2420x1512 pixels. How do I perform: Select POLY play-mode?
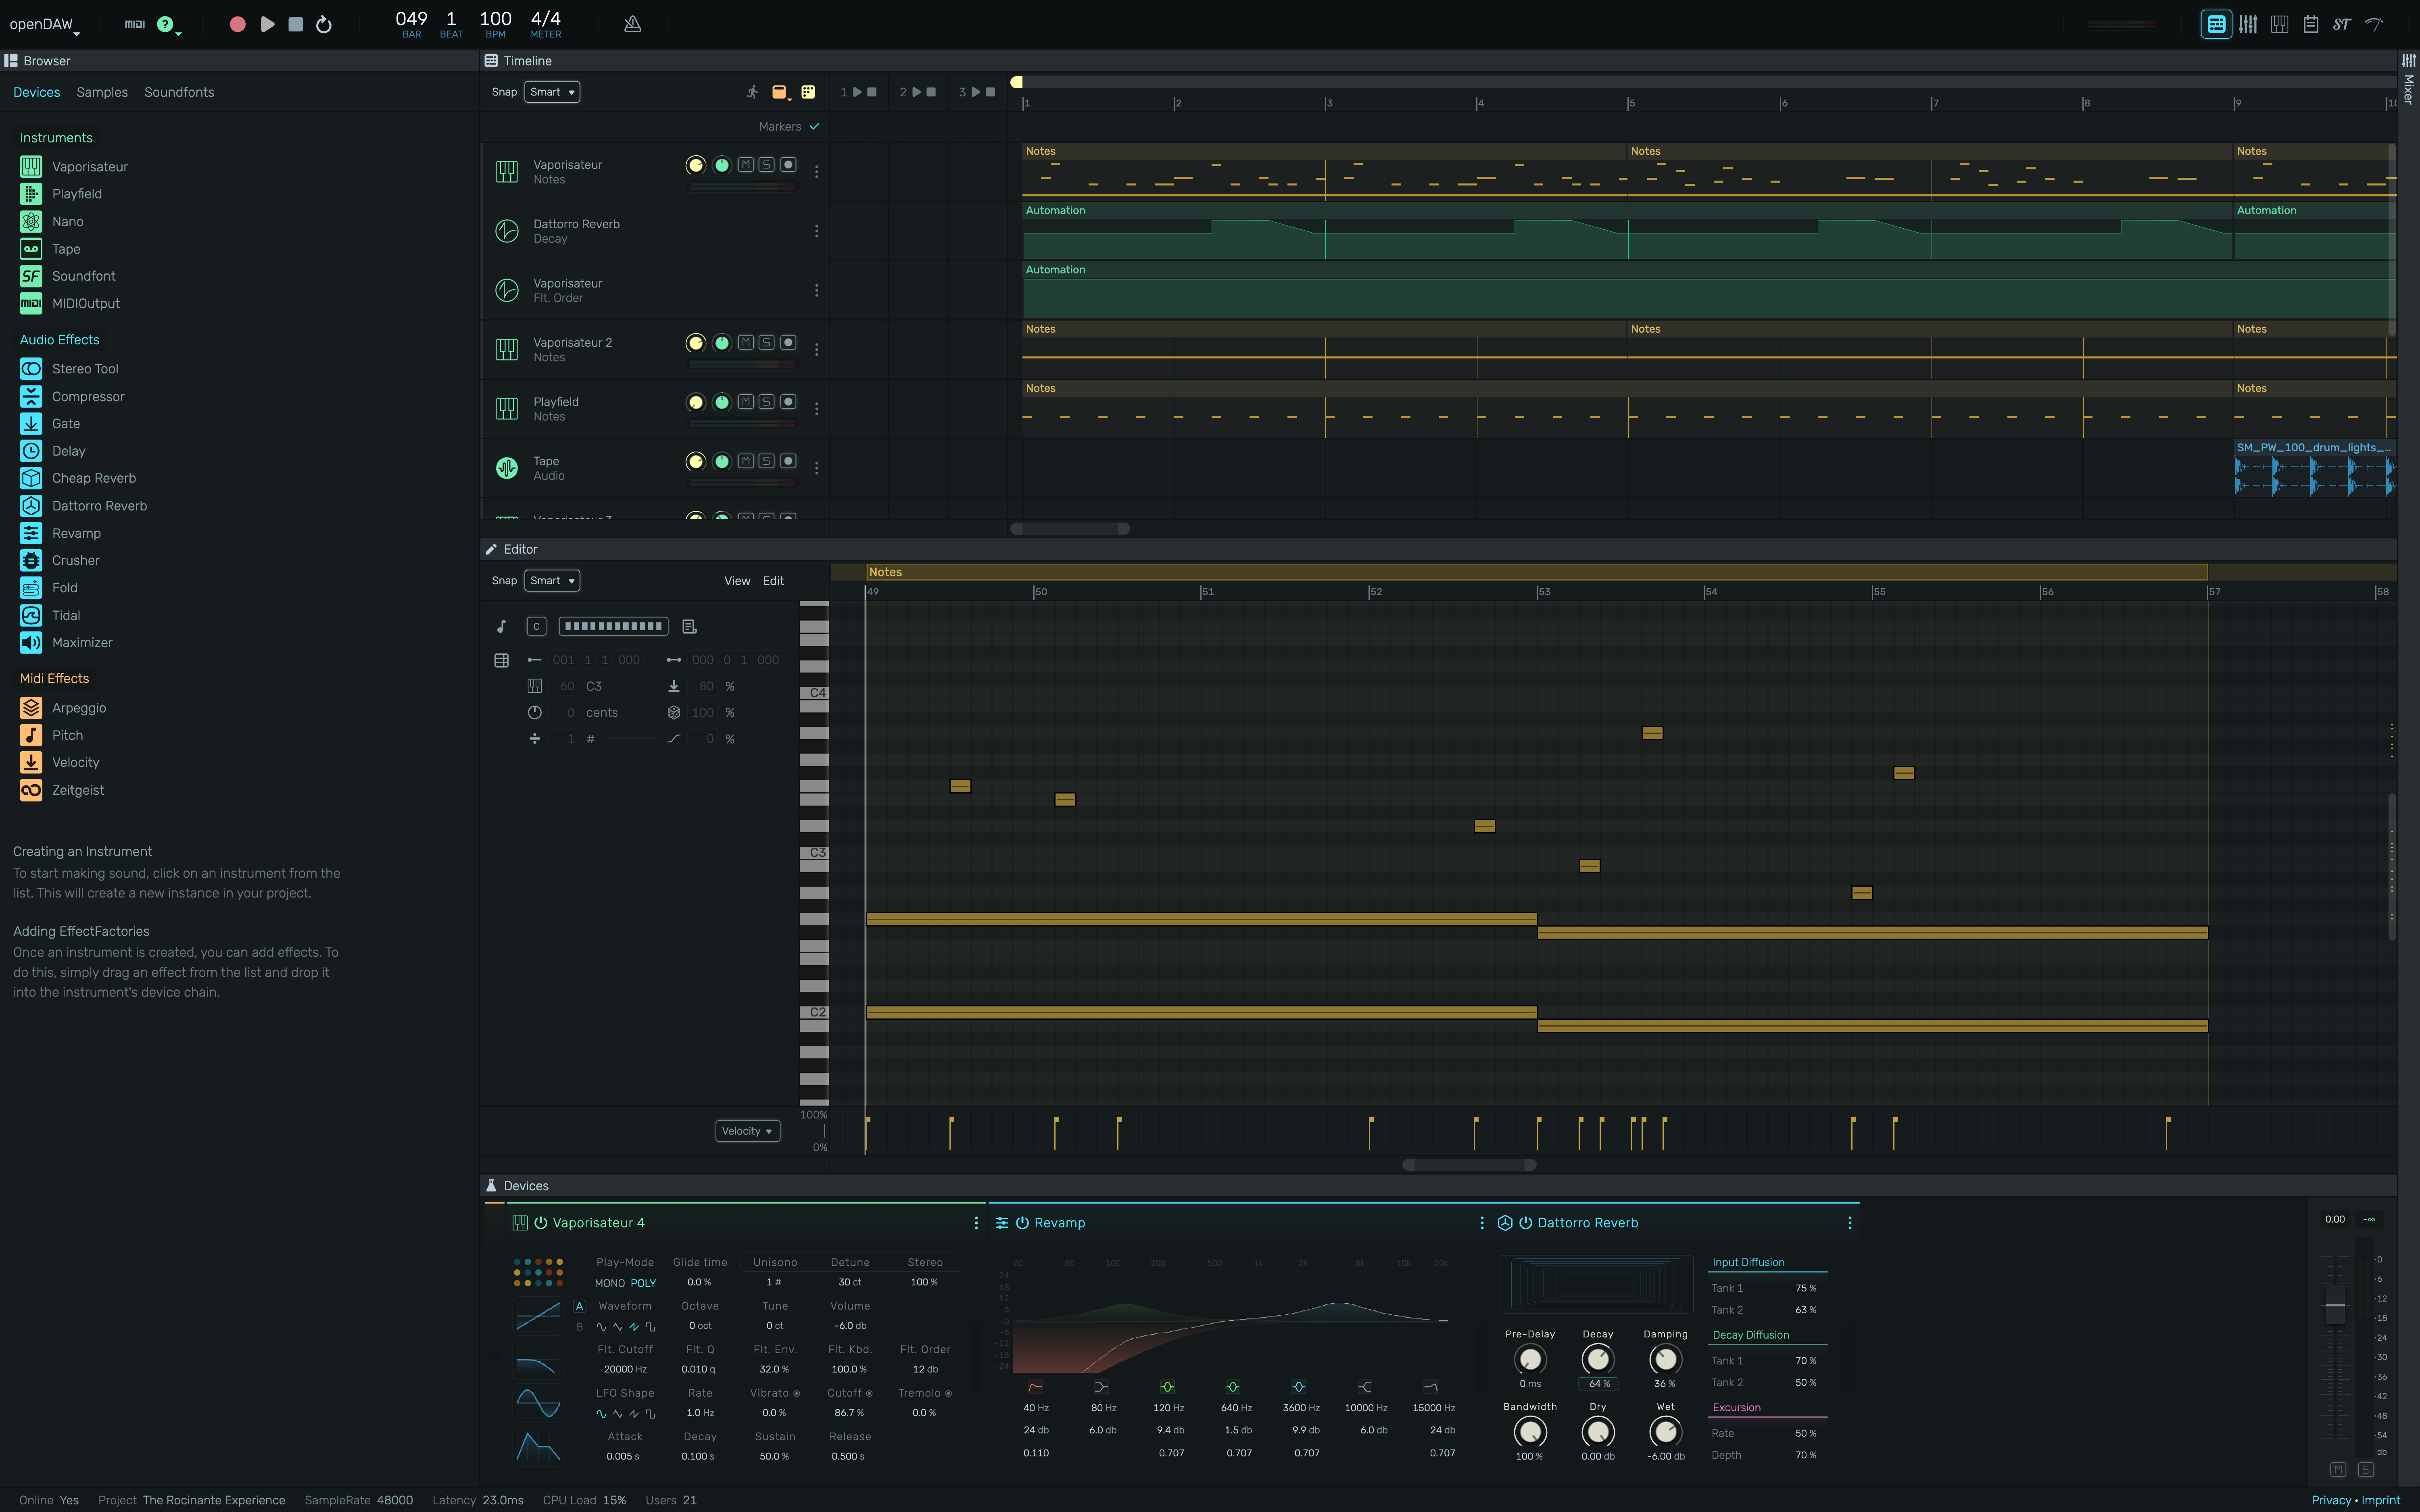click(643, 1283)
